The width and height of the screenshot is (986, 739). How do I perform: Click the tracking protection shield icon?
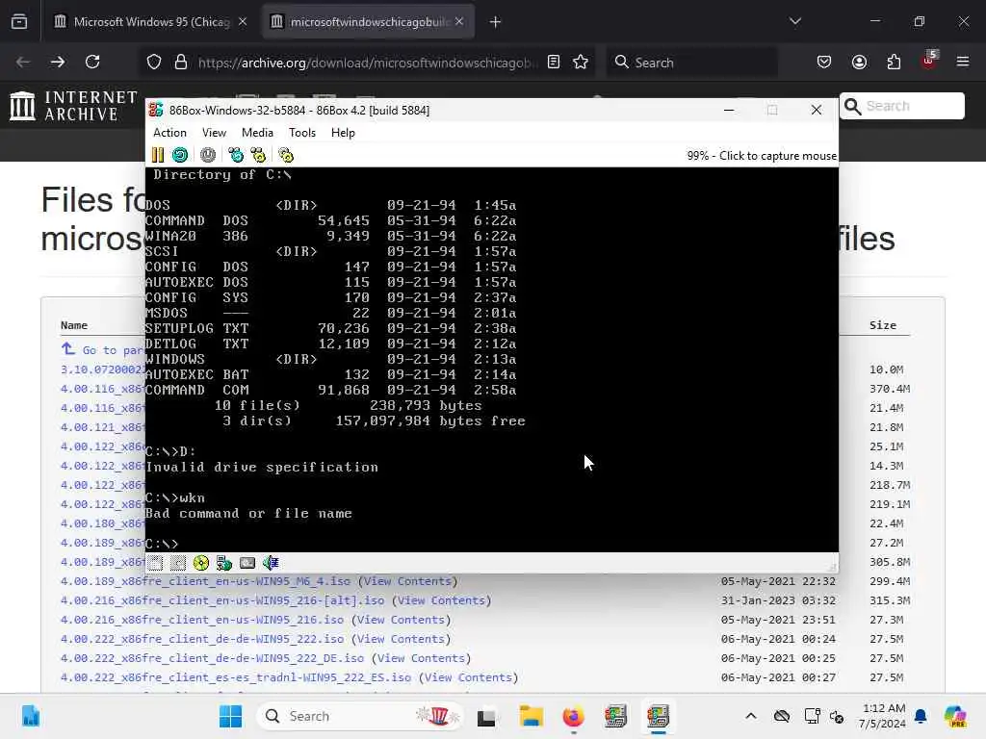[x=154, y=63]
